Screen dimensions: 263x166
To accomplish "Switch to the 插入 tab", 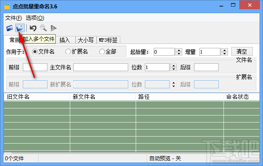I will pyautogui.click(x=65, y=40).
